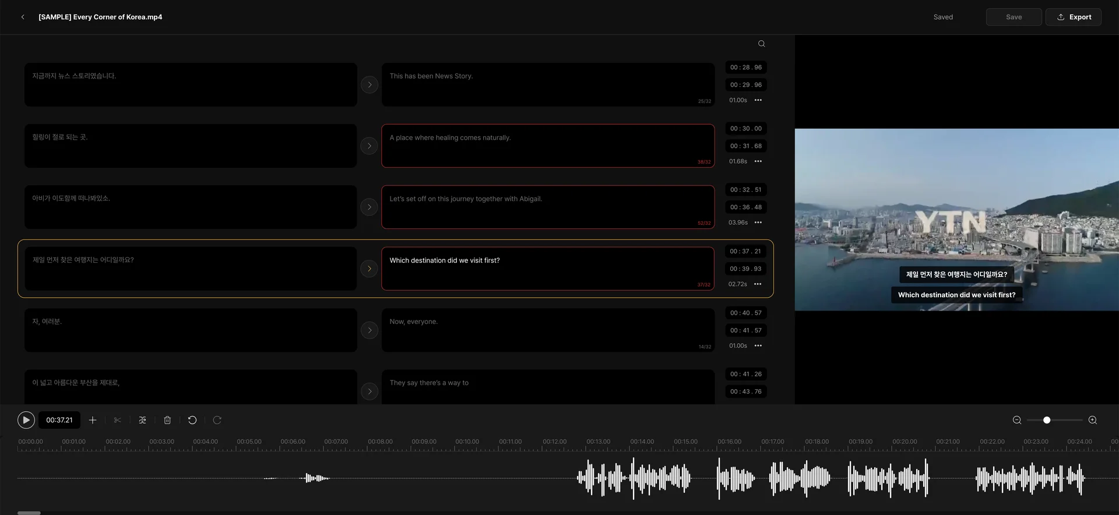Click the redo arrow icon
1119x515 pixels.
pyautogui.click(x=217, y=420)
